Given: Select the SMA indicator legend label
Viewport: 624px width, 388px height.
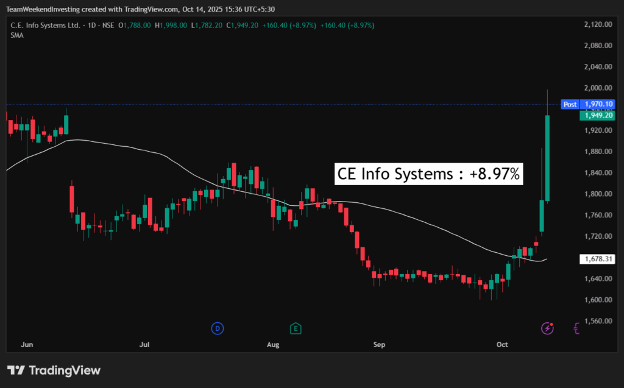Looking at the screenshot, I should pyautogui.click(x=16, y=35).
